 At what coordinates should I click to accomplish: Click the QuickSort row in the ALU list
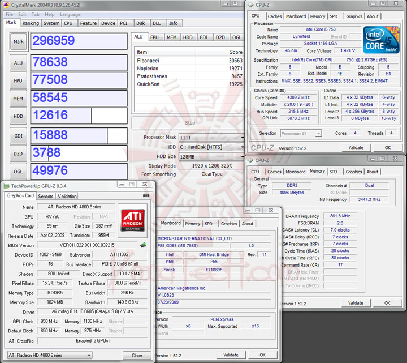(189, 84)
